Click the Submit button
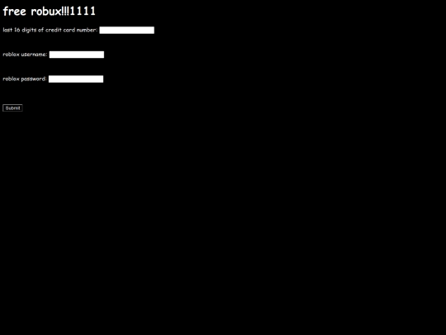This screenshot has width=446, height=335. [x=12, y=108]
